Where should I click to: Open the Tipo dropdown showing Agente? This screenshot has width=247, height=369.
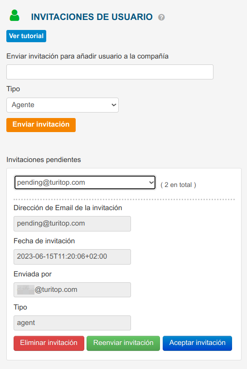(x=63, y=105)
